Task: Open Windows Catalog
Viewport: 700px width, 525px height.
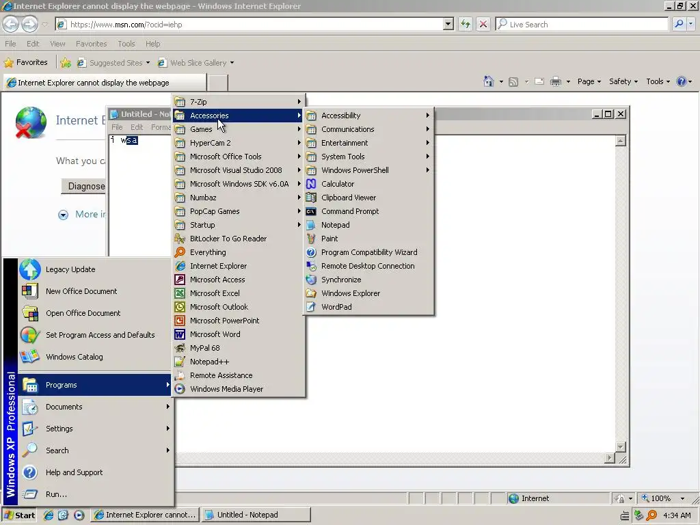Action: click(x=94, y=357)
